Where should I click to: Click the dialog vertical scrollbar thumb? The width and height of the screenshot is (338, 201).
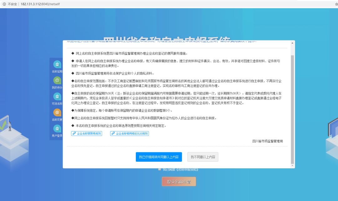point(292,110)
